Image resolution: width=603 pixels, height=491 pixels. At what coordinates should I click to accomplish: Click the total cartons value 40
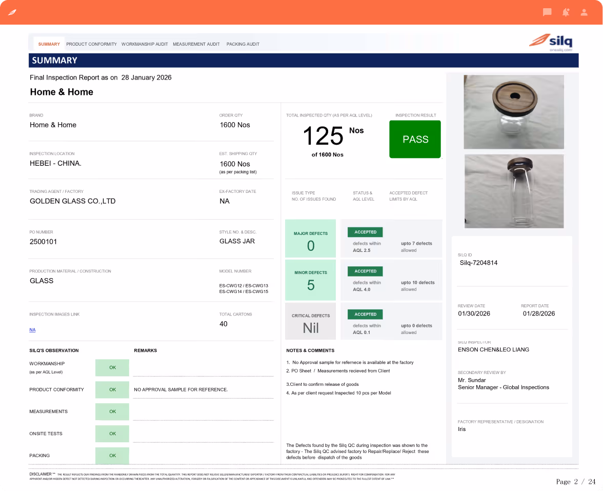coord(224,324)
